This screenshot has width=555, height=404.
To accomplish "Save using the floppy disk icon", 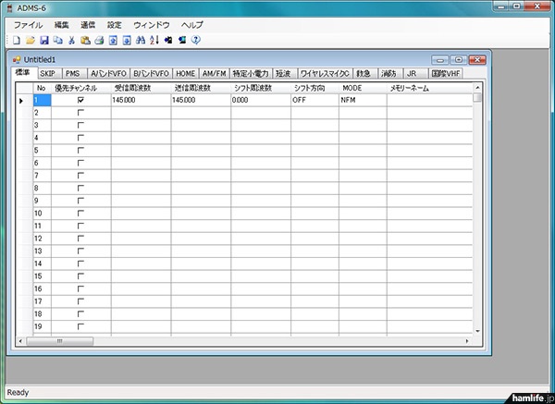I will [43, 41].
